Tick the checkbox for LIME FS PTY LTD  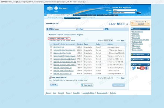tap(51, 47)
